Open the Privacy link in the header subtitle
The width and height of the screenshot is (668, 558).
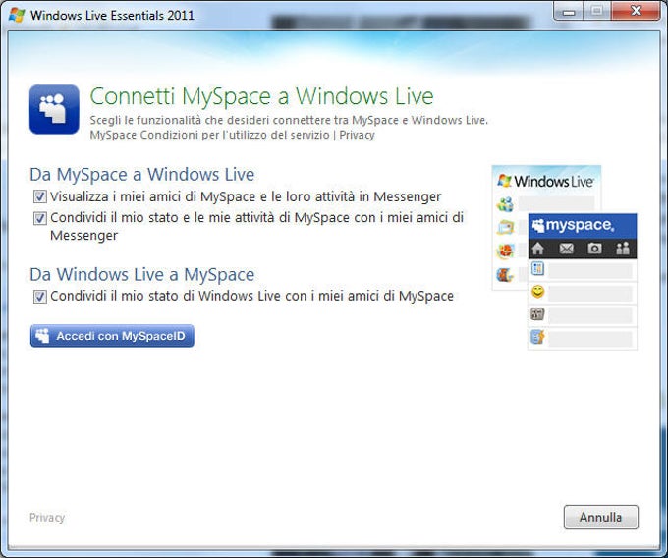pyautogui.click(x=357, y=135)
